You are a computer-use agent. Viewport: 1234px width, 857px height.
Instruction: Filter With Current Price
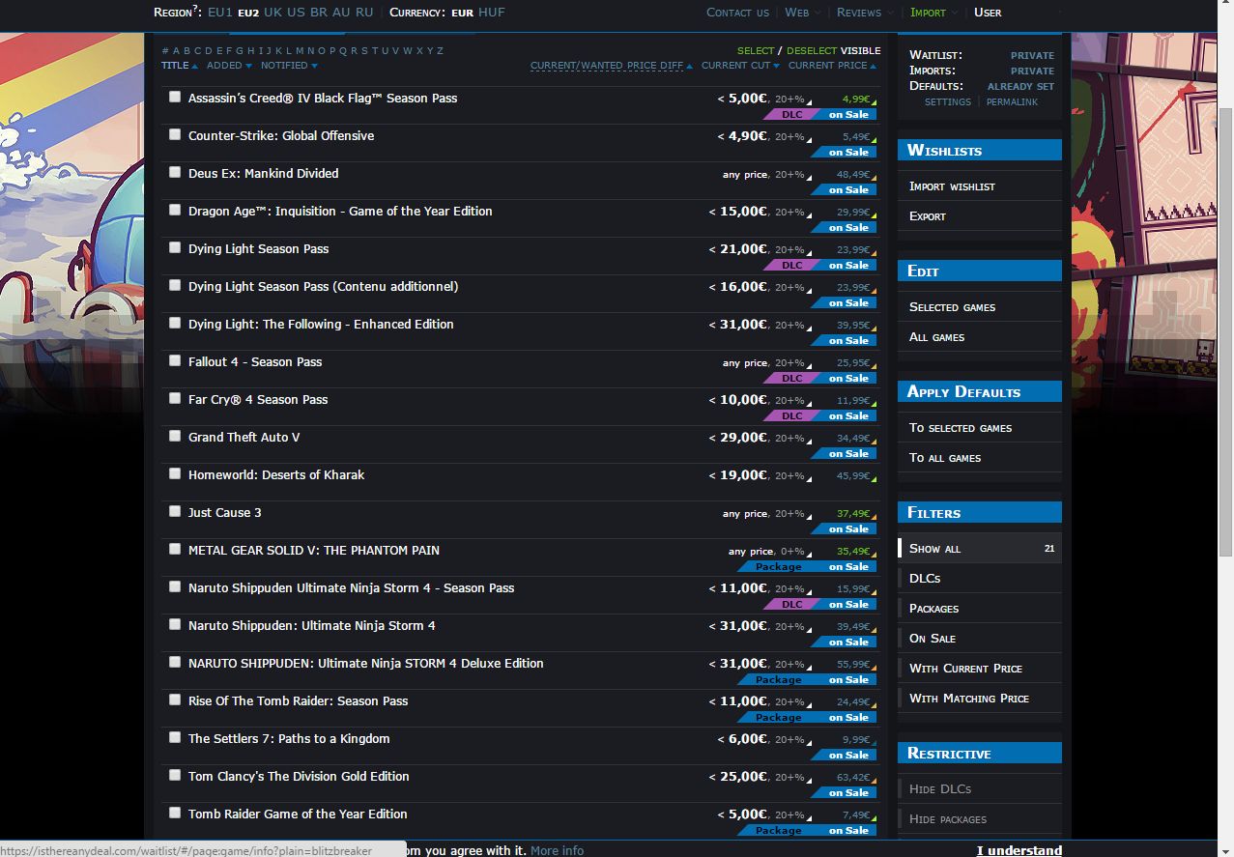pos(965,669)
